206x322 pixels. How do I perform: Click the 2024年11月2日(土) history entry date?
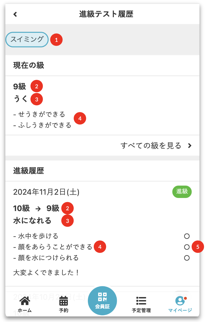click(x=46, y=192)
